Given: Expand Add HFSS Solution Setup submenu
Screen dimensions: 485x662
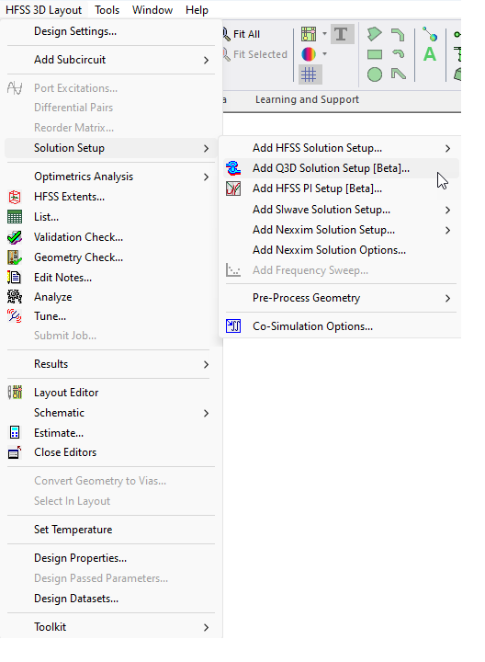Looking at the screenshot, I should point(341,148).
